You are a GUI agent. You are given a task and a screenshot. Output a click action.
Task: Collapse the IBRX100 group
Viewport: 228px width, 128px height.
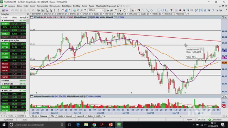(x=2, y=91)
